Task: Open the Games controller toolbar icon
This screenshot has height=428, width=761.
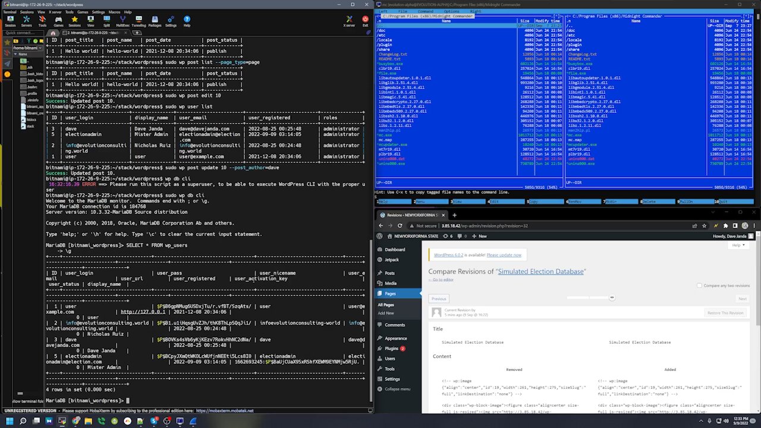Action: tap(58, 21)
